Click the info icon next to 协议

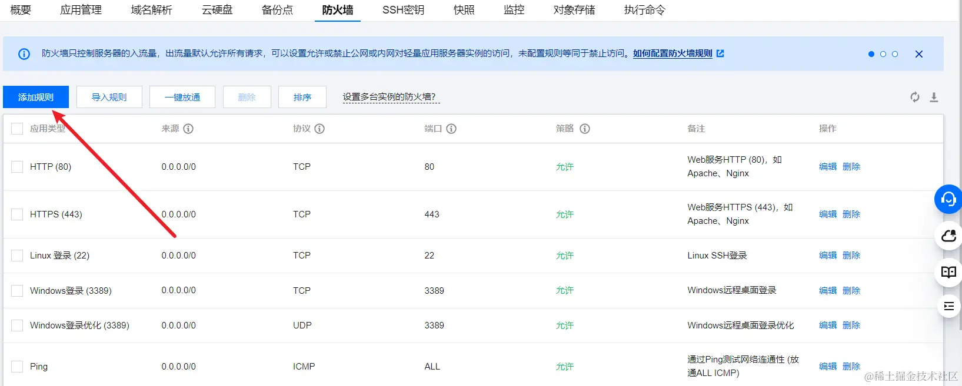[319, 129]
